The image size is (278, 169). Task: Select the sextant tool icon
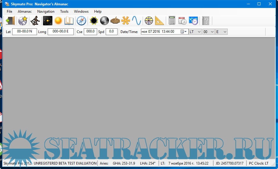(35, 21)
